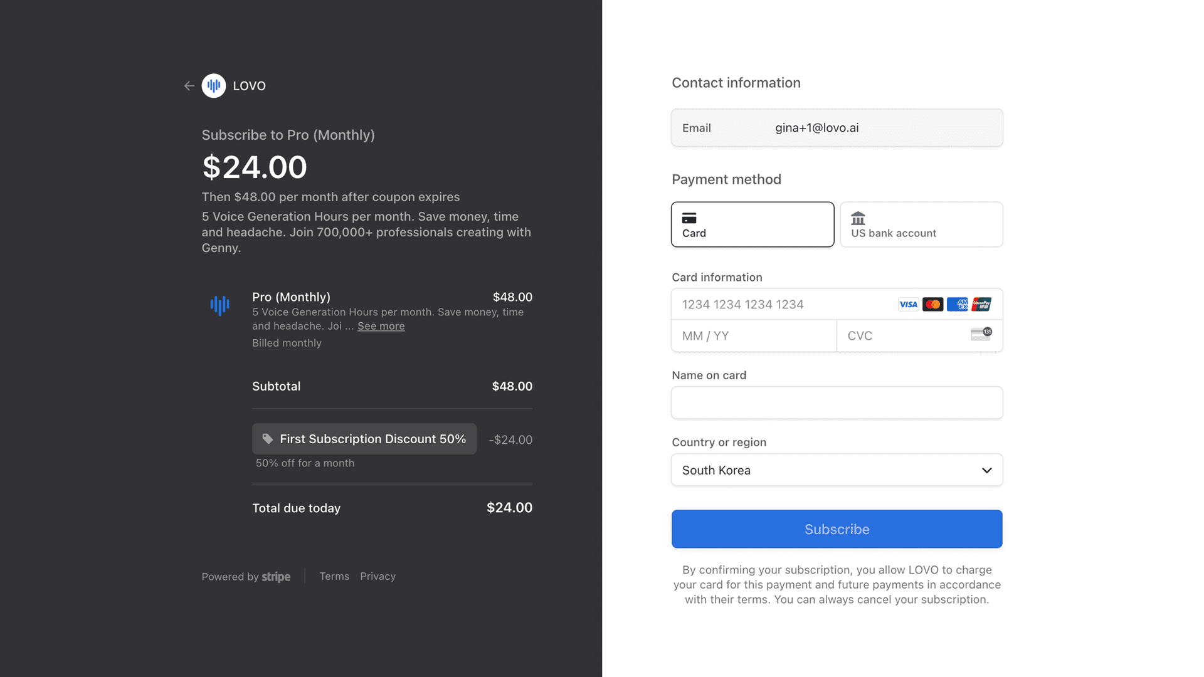Select Card as payment method
This screenshot has width=1204, height=677.
pyautogui.click(x=752, y=224)
